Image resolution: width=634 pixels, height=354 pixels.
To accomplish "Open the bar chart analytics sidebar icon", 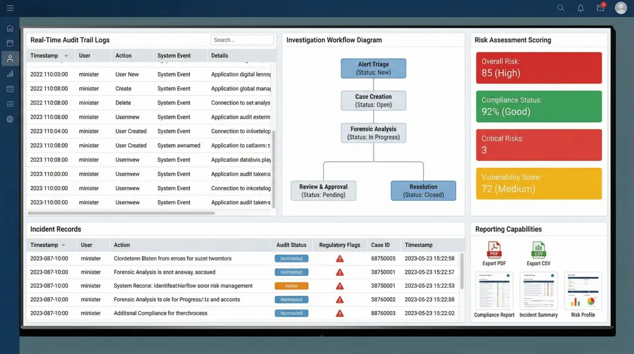I will click(x=10, y=74).
